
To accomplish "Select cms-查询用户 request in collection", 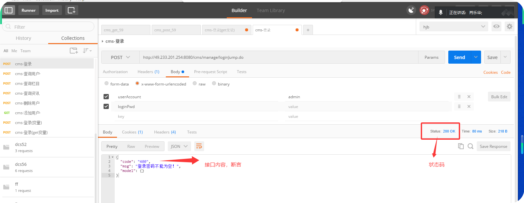I will click(47, 74).
